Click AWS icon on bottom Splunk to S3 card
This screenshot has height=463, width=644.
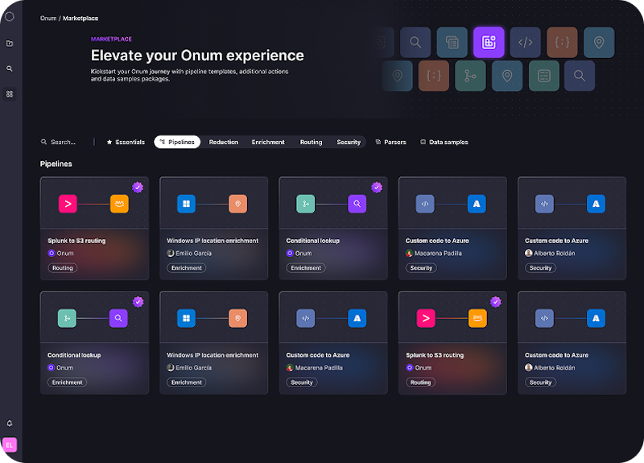click(477, 318)
